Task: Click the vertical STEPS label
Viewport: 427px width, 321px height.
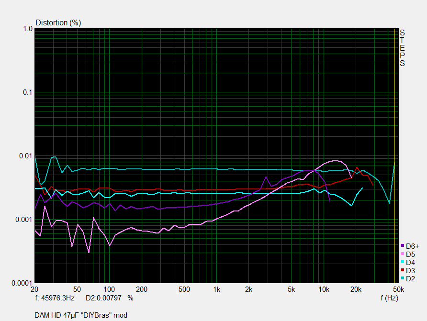Action: click(x=402, y=48)
